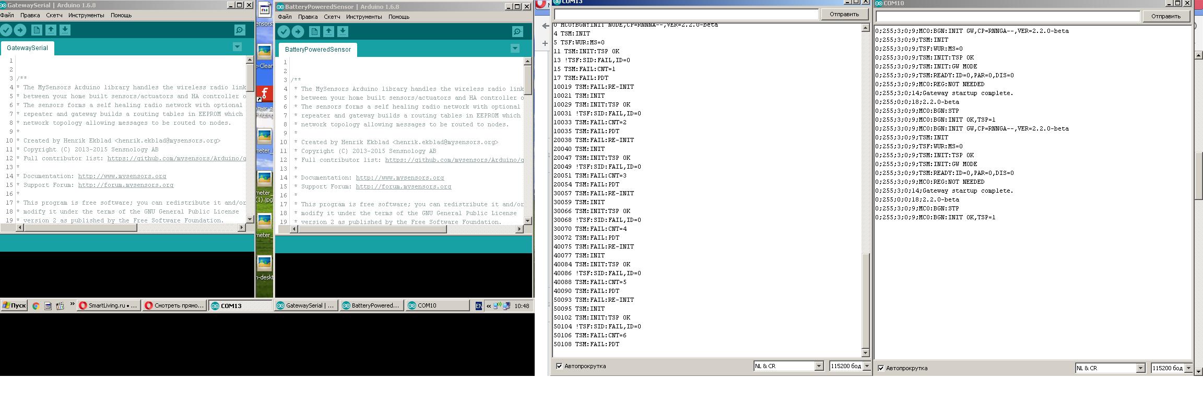Viewport: 1203px width, 413px height.
Task: Click Отправить button in COM13 monitor
Action: tap(844, 14)
